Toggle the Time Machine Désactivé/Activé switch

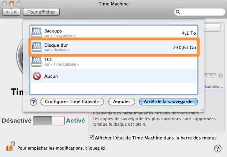[48, 121]
